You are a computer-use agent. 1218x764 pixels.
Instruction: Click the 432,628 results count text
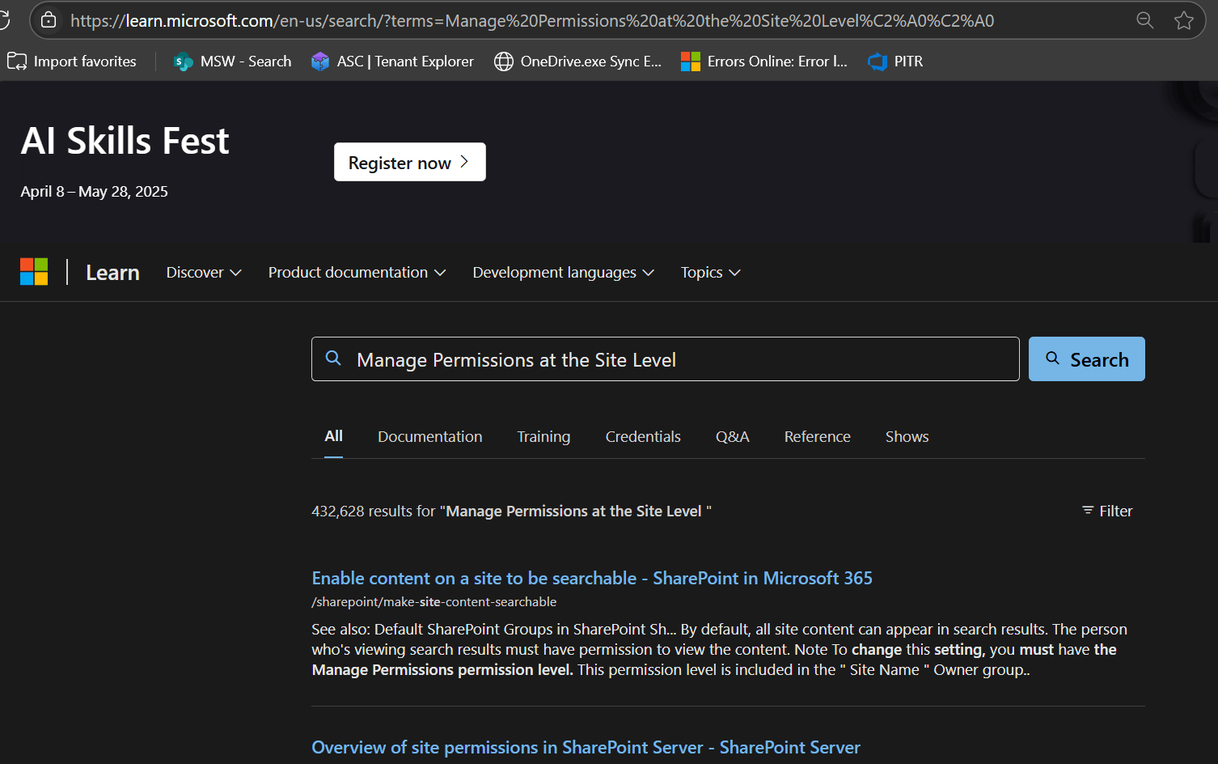coord(511,511)
